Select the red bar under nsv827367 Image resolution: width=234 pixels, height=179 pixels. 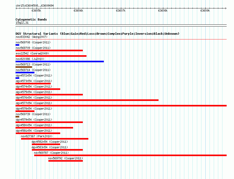pyautogui.click(x=55, y=139)
